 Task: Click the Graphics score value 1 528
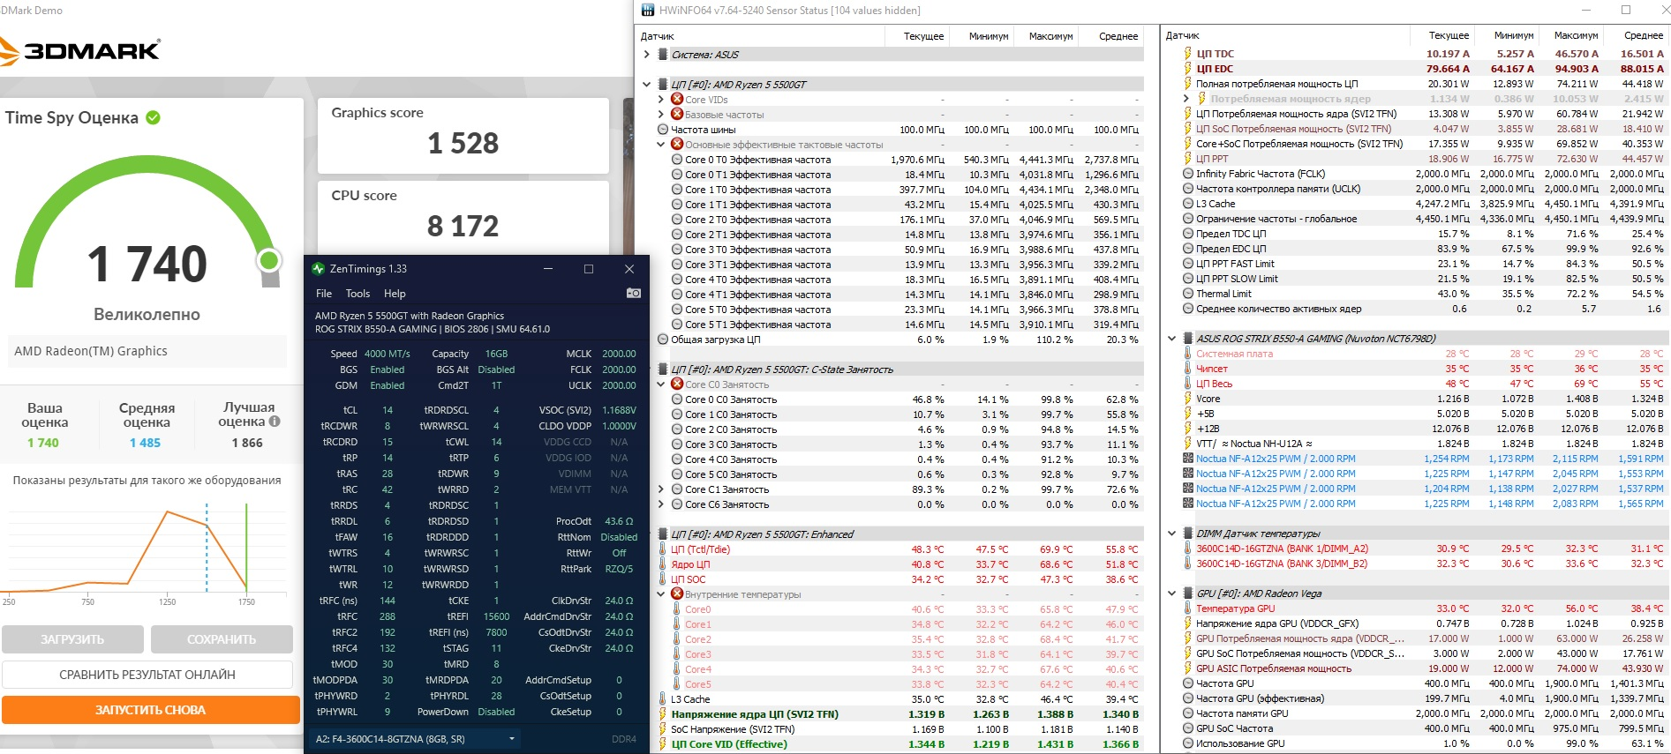[463, 143]
